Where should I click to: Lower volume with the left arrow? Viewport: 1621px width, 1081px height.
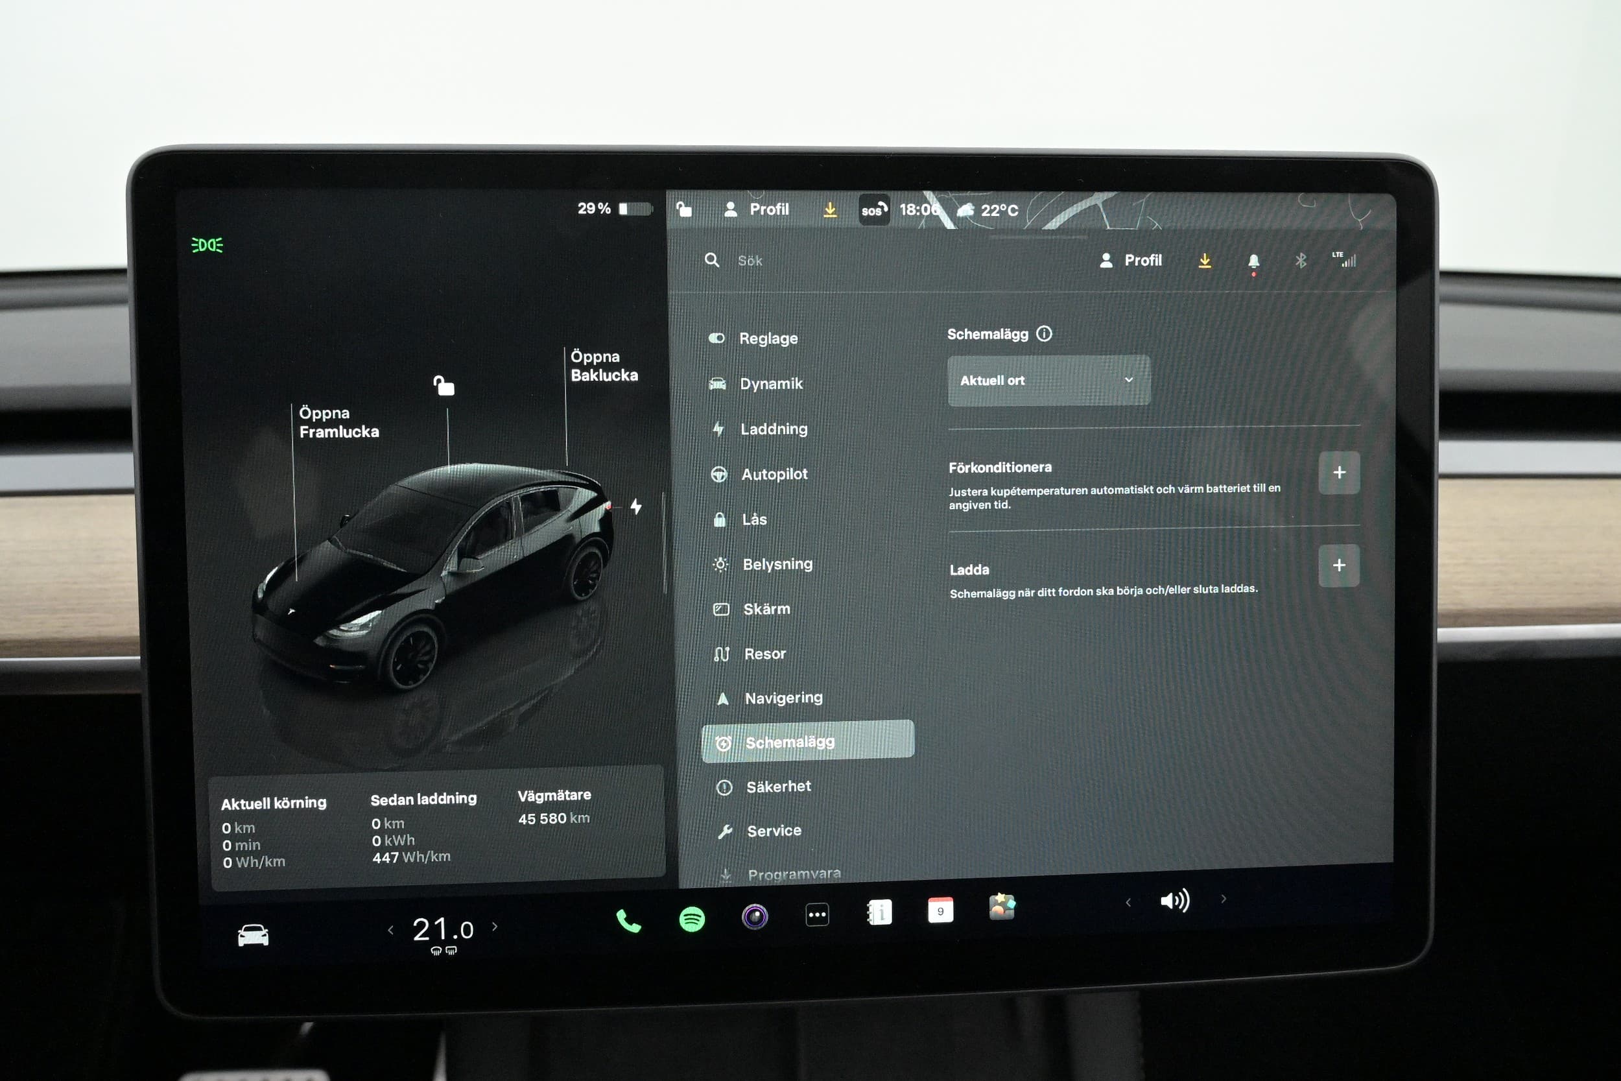(1128, 902)
